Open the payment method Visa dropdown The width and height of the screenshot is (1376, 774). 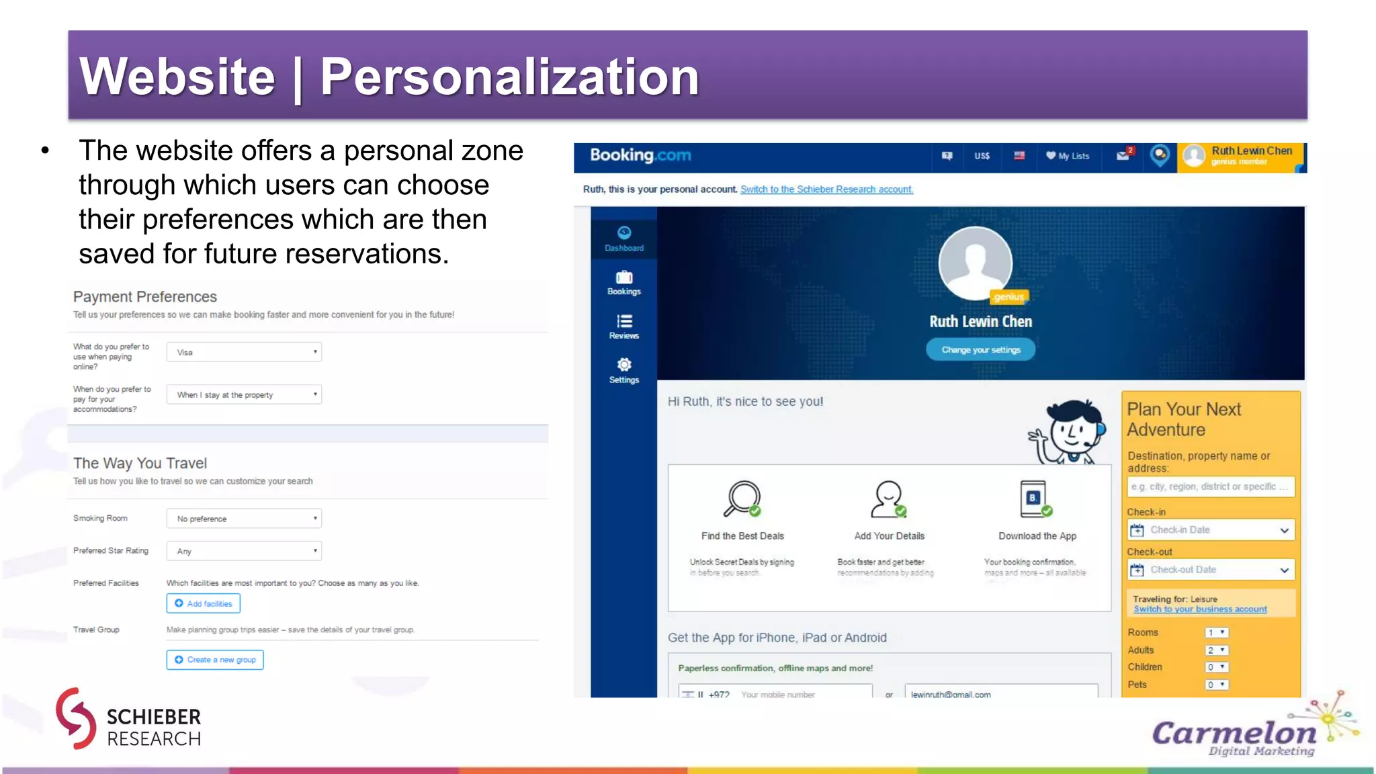click(x=244, y=352)
